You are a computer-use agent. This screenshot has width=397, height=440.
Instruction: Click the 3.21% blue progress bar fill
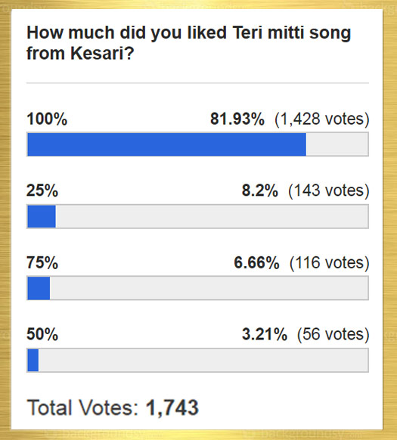coord(33,361)
